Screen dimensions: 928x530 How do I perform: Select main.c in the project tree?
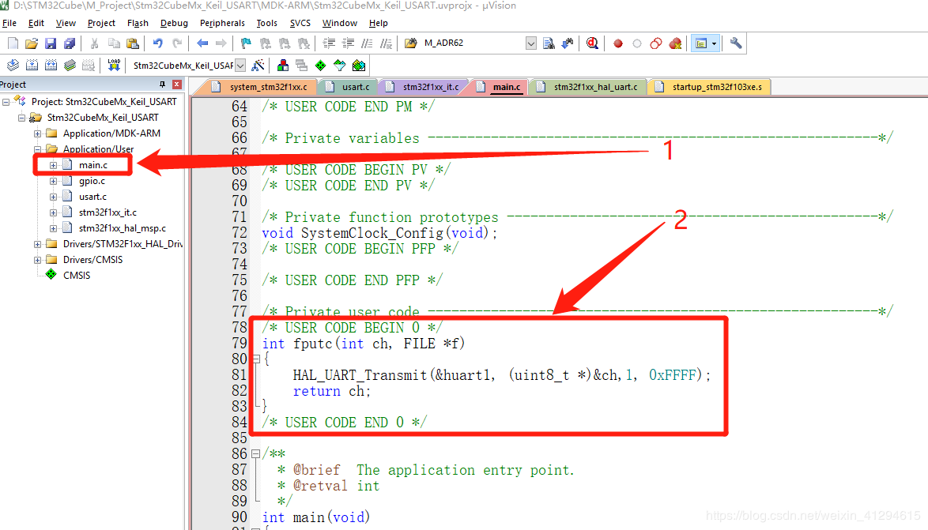click(x=93, y=165)
